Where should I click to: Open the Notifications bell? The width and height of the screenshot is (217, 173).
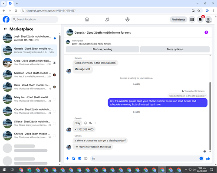click(x=200, y=19)
